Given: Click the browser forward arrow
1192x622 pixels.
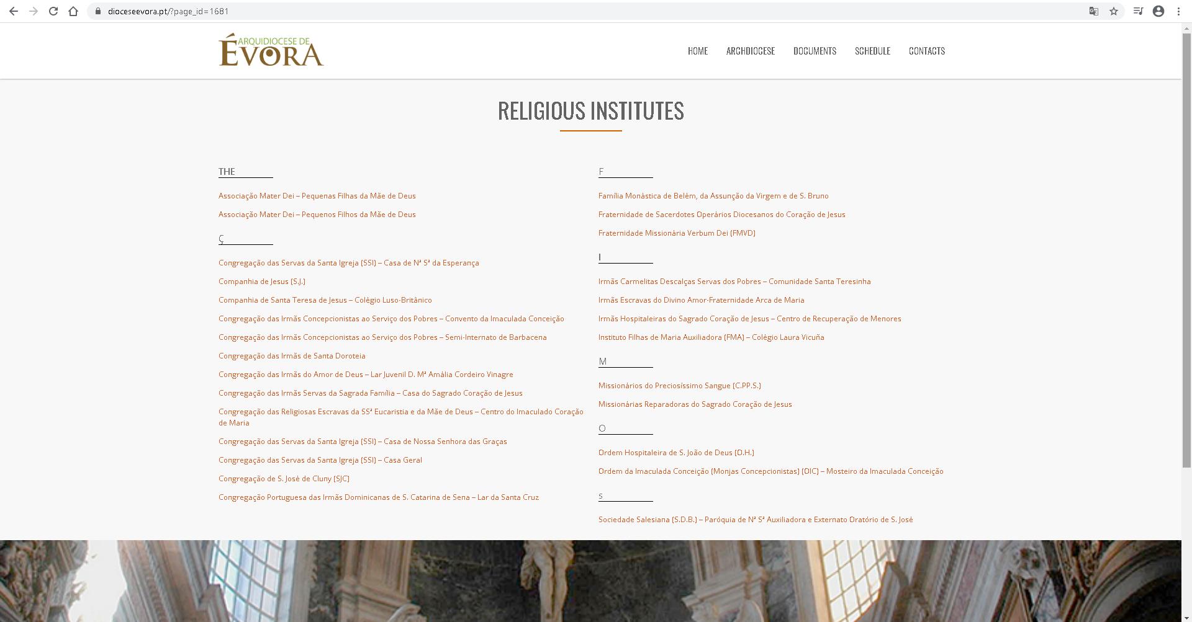Looking at the screenshot, I should [x=34, y=11].
